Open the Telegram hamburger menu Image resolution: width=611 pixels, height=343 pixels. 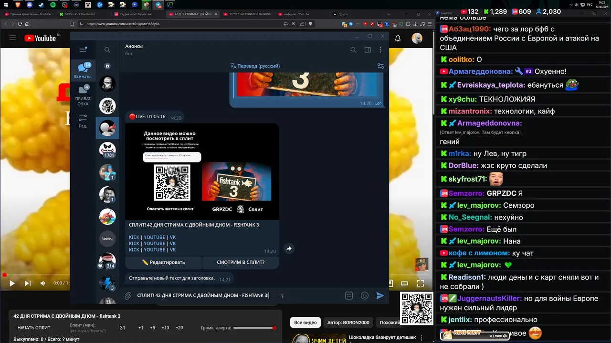coord(83,50)
